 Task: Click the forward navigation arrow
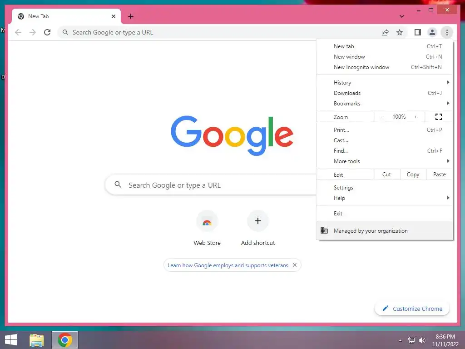coord(33,32)
